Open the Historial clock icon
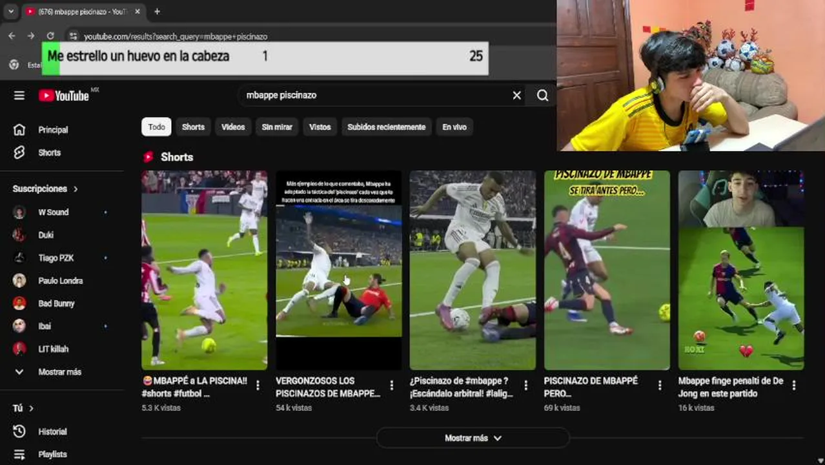This screenshot has height=465, width=825. [19, 431]
